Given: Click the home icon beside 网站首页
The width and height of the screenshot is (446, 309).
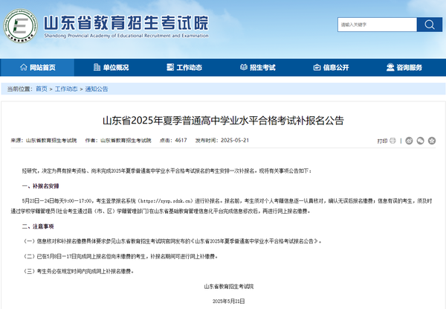Looking at the screenshot, I should coord(22,68).
